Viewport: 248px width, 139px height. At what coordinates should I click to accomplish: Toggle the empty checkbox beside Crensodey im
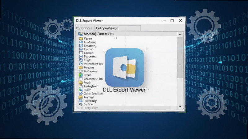(81, 79)
